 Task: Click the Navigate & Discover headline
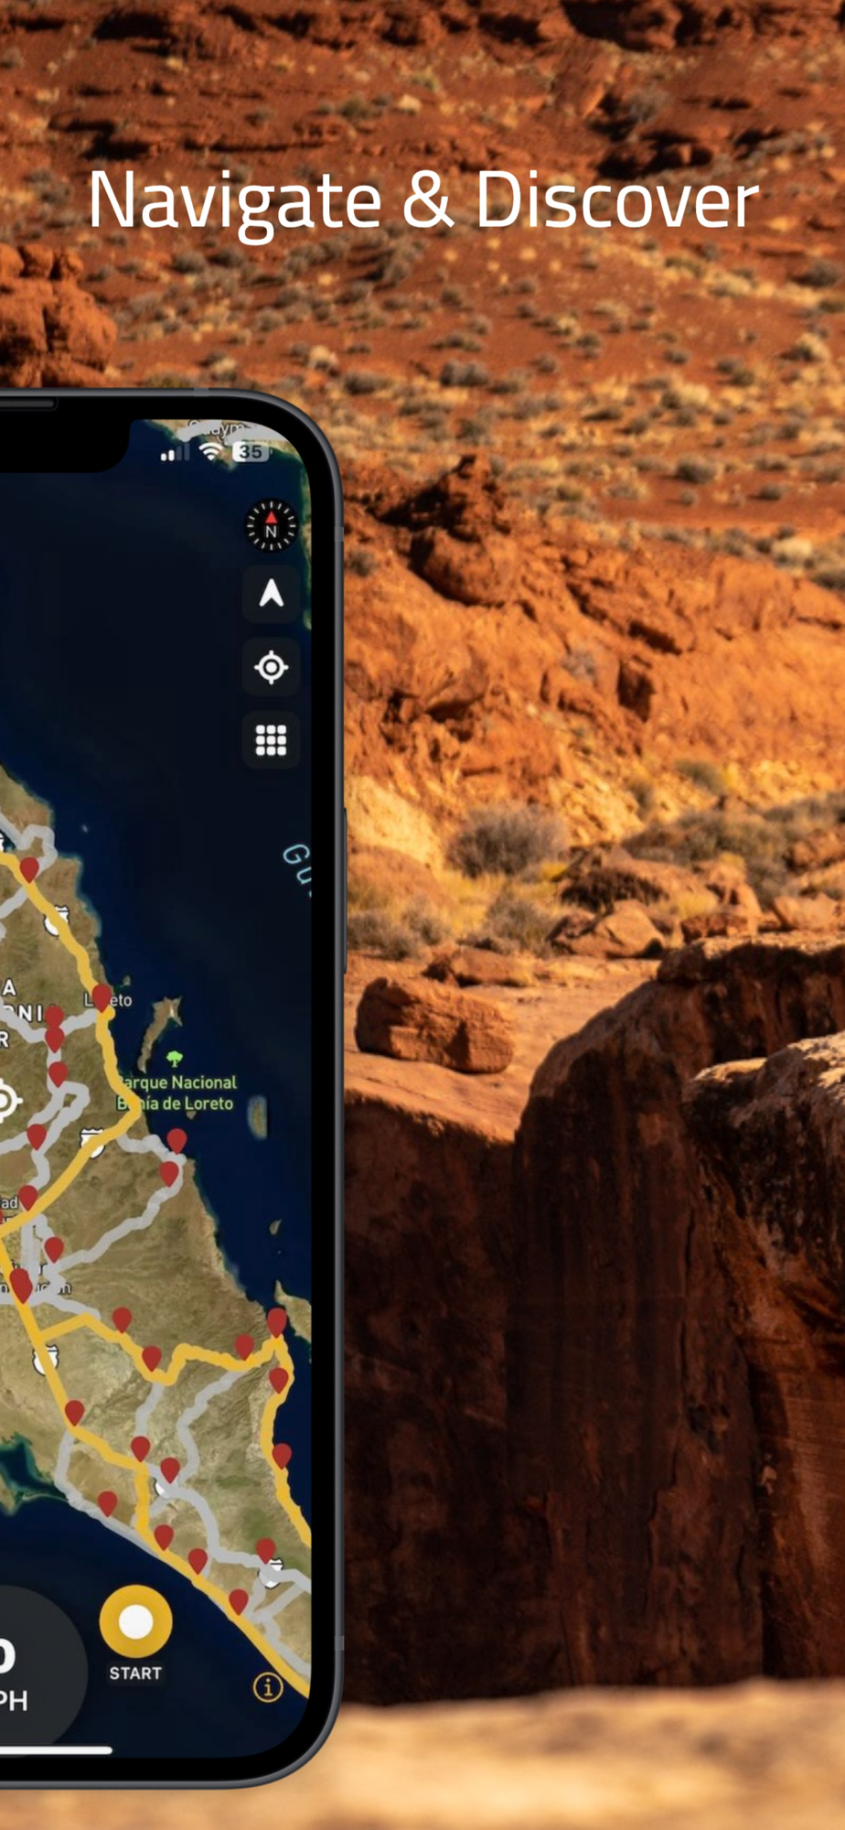click(x=423, y=200)
